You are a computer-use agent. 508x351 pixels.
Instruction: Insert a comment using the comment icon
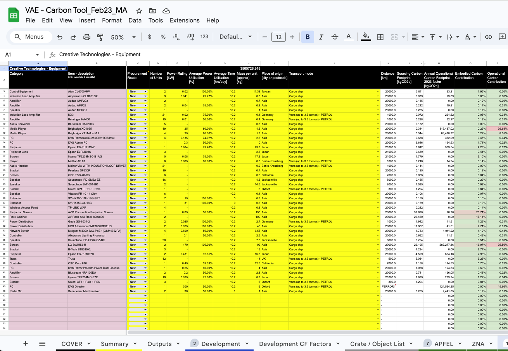(x=502, y=37)
